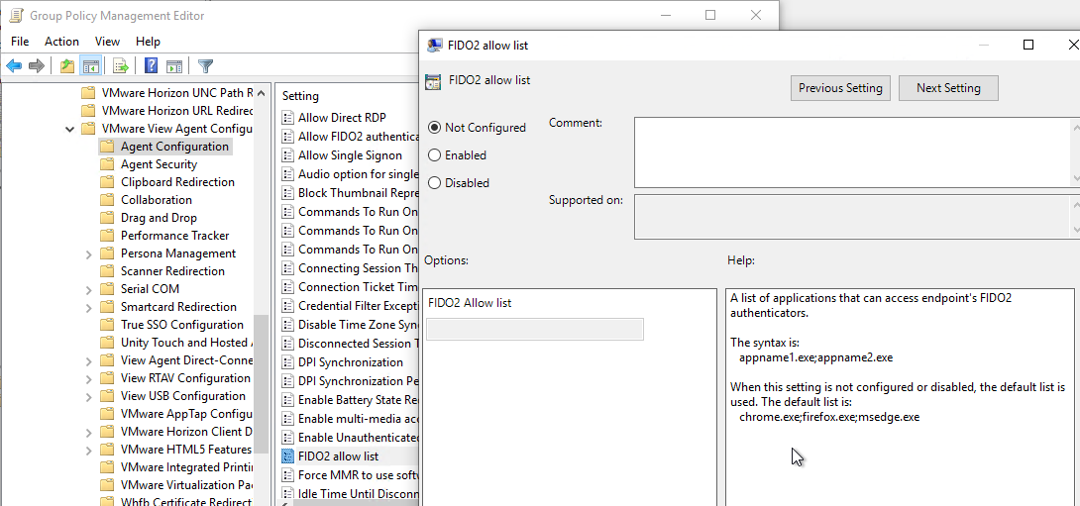Click the Forward arrow toolbar icon

click(x=37, y=66)
